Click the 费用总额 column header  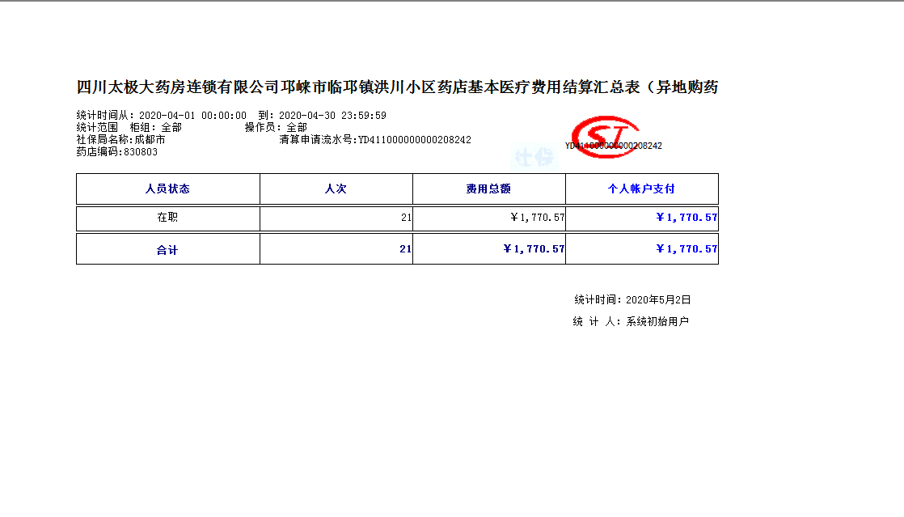(489, 189)
